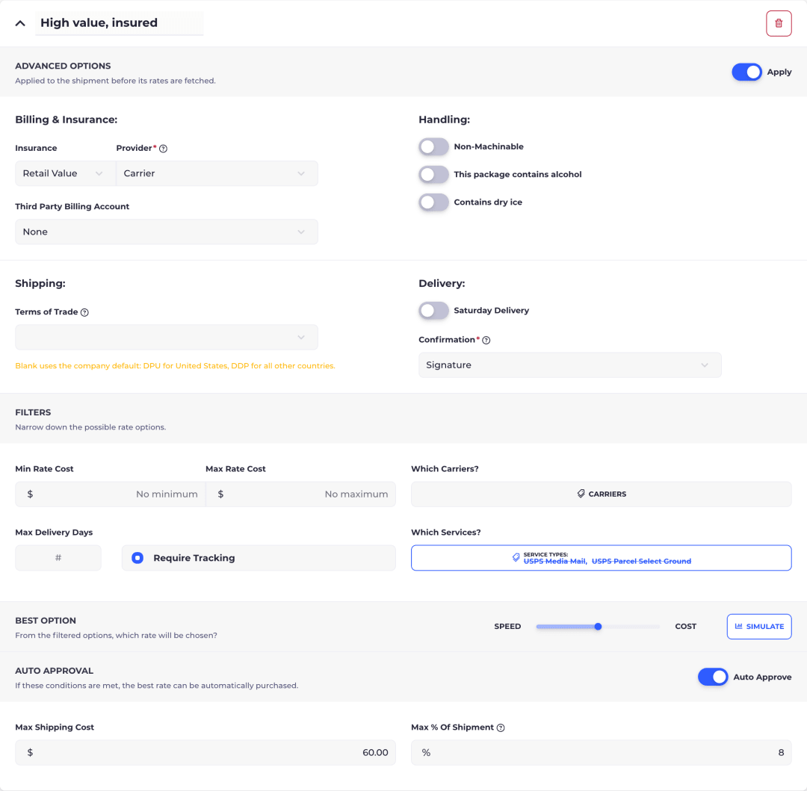The image size is (807, 791).
Task: Click the AUTO APPROVAL heading
Action: coord(54,671)
